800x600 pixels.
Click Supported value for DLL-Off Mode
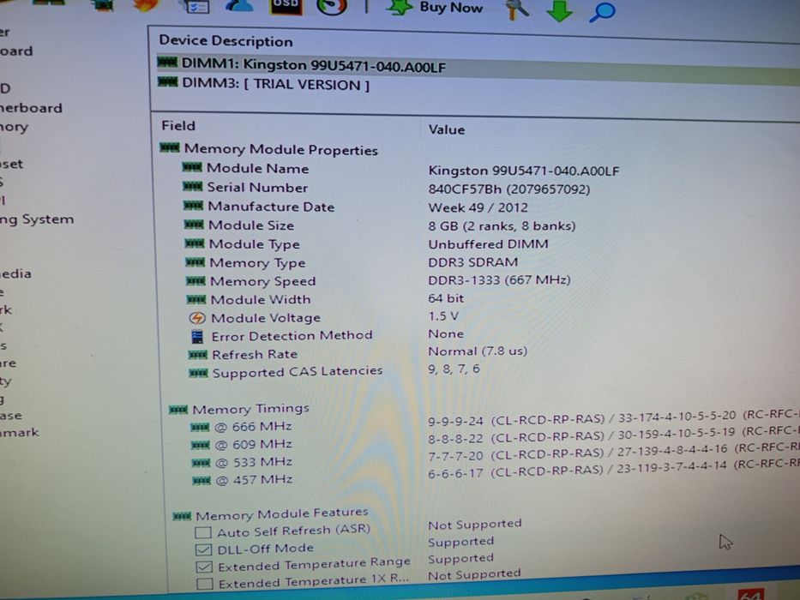460,542
